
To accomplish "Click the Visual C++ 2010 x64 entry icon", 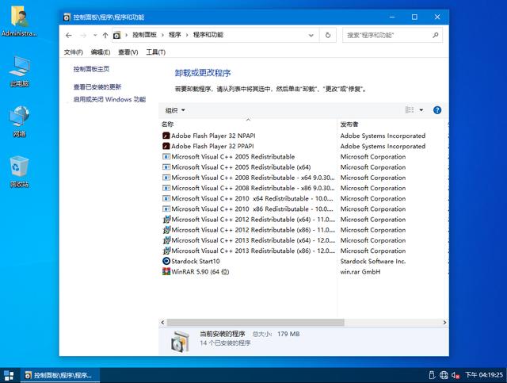I will click(x=166, y=198).
